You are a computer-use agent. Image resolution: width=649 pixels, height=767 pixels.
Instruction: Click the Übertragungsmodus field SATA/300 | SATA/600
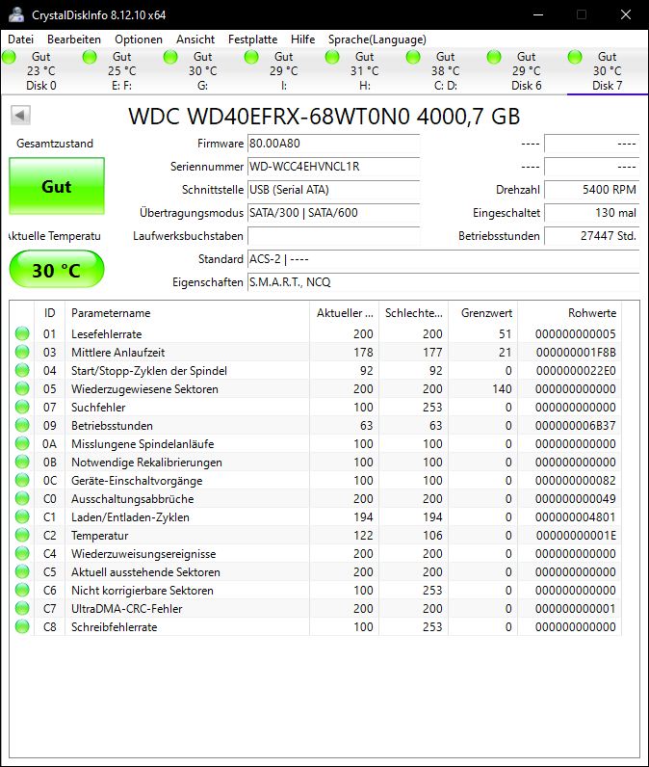click(x=334, y=213)
